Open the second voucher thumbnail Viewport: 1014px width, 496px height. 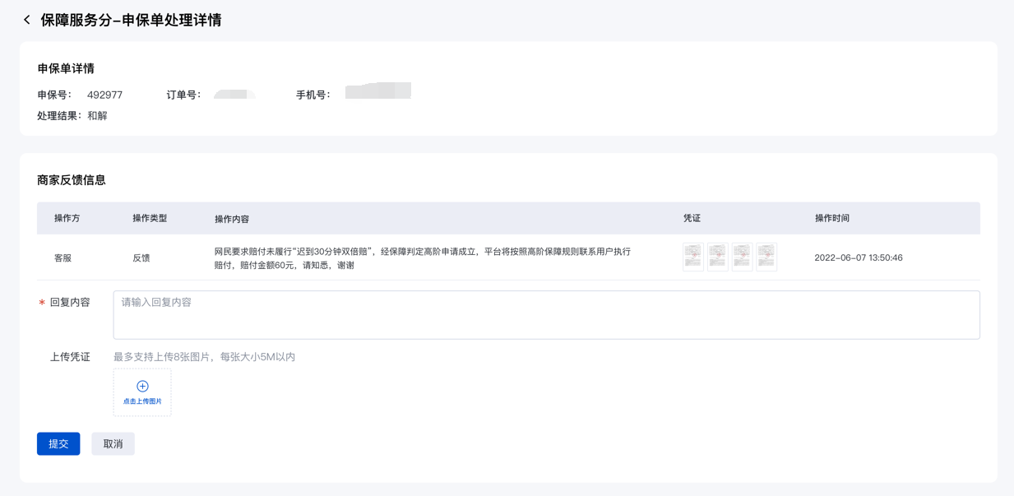point(717,257)
